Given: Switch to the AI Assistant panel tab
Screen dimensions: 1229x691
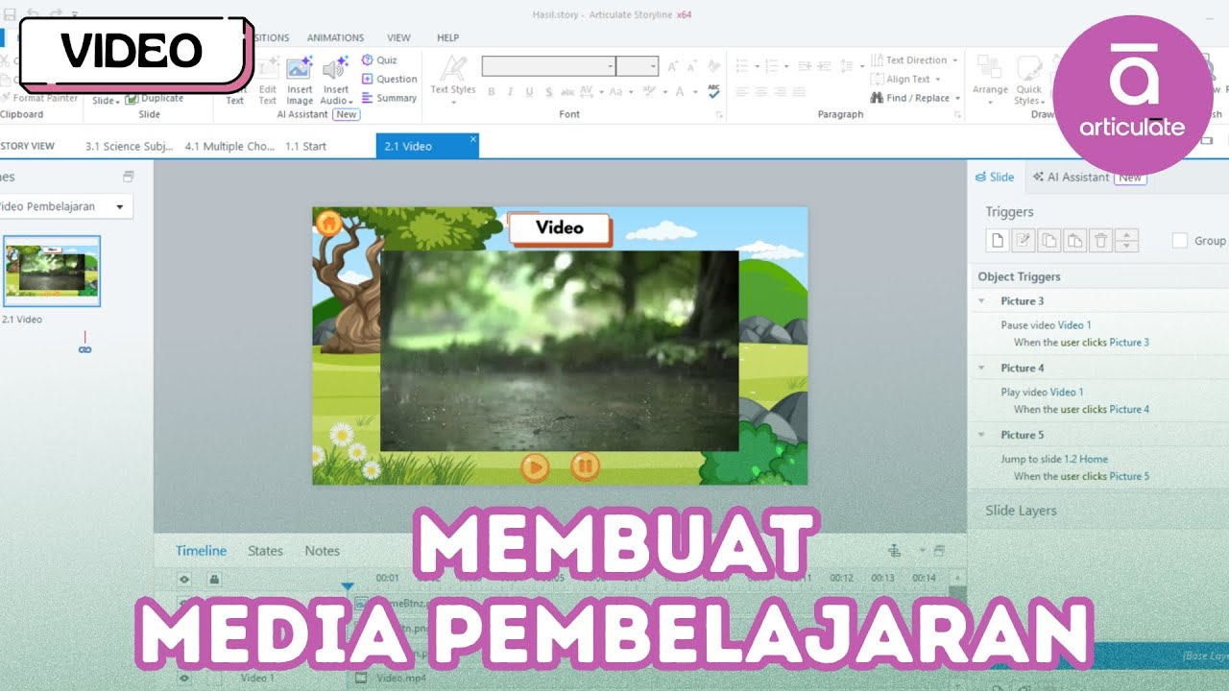Looking at the screenshot, I should (x=1088, y=177).
